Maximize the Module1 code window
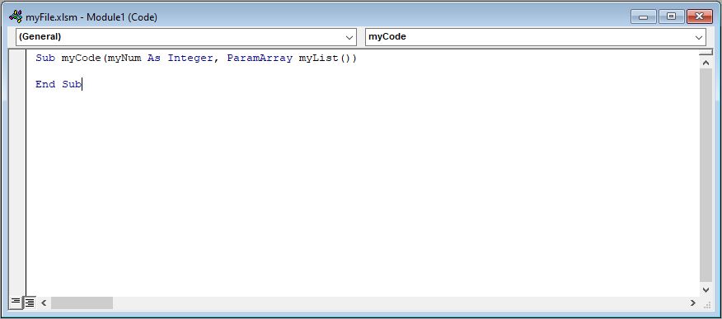This screenshot has height=319, width=722. pos(672,17)
